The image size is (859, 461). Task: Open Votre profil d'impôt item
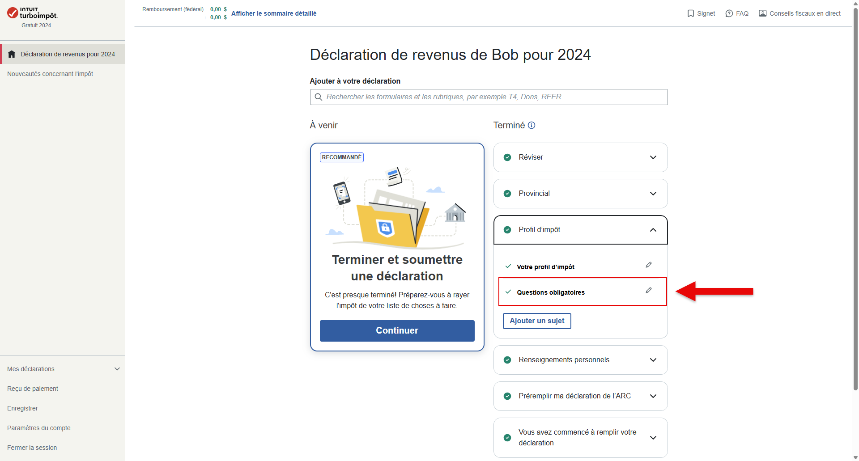point(545,267)
